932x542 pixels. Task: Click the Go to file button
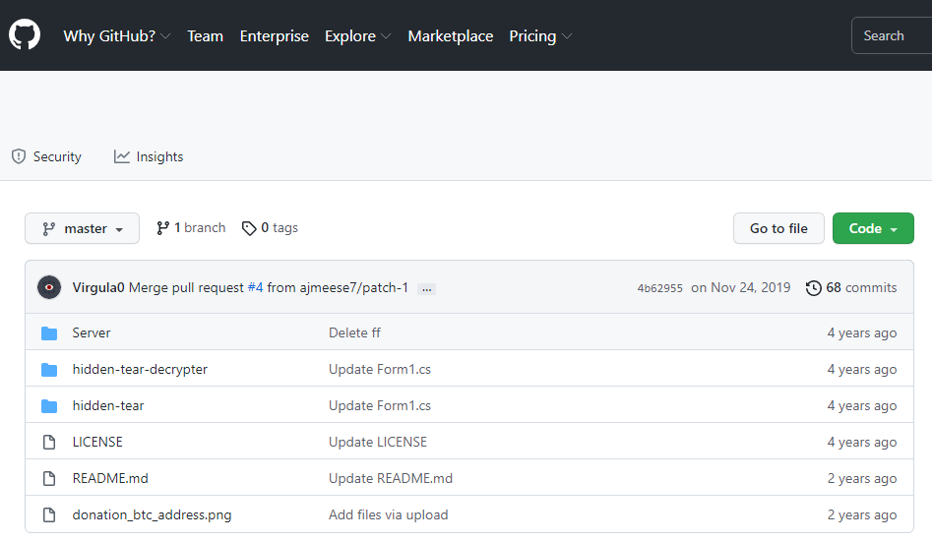pos(778,228)
